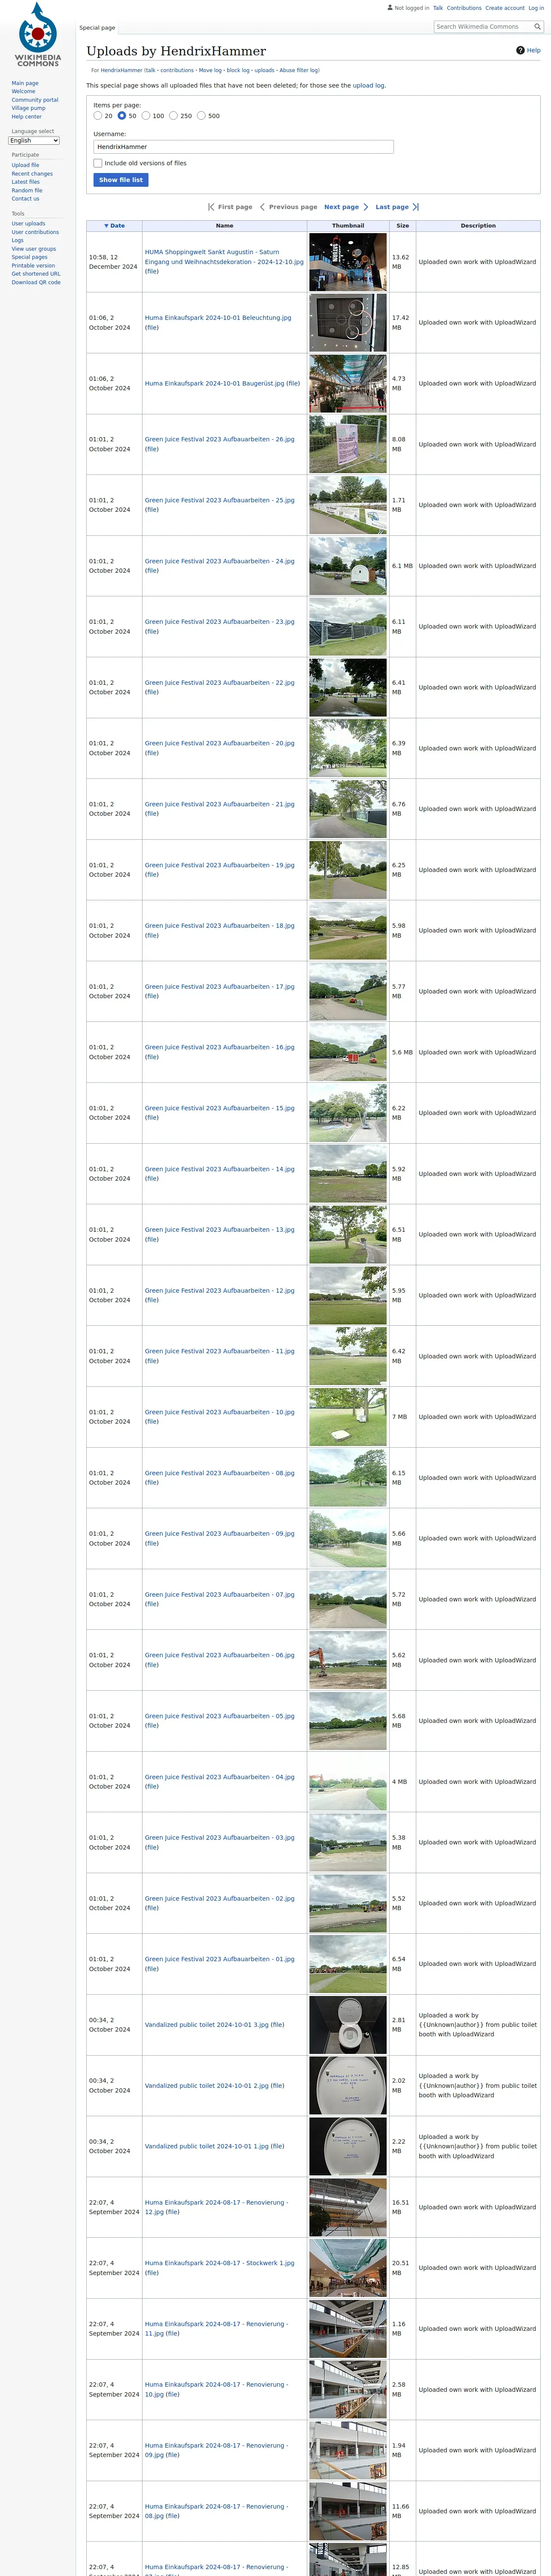The height and width of the screenshot is (2576, 551).
Task: Click Get shortened URL in Tools
Action: (x=36, y=274)
